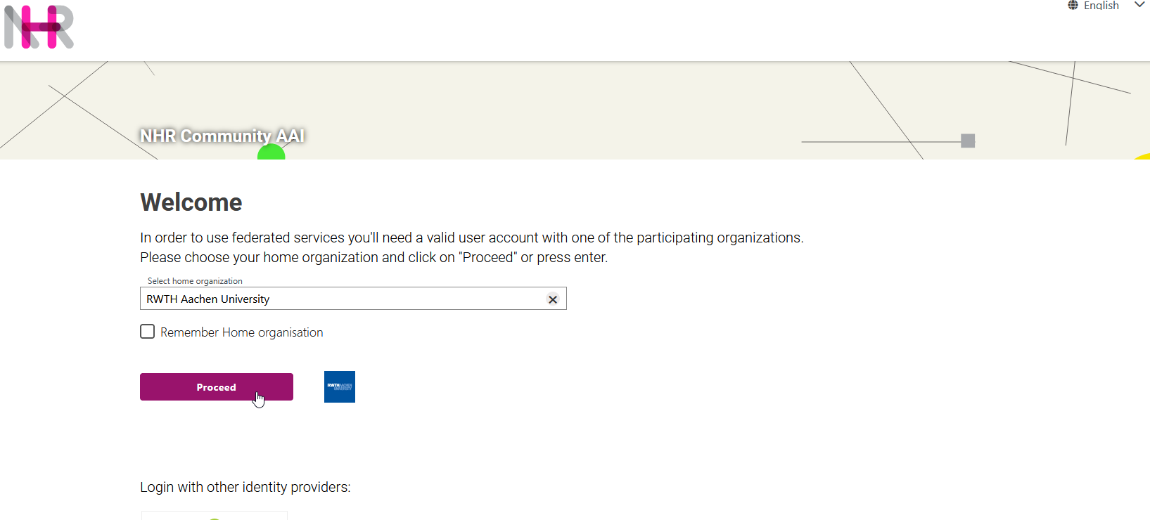This screenshot has height=520, width=1150.
Task: Click the partially visible identity provider button
Action: click(215, 516)
